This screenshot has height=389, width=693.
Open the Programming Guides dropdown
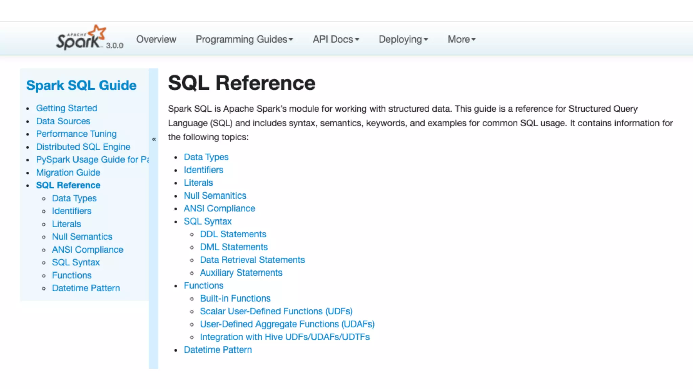pyautogui.click(x=244, y=40)
